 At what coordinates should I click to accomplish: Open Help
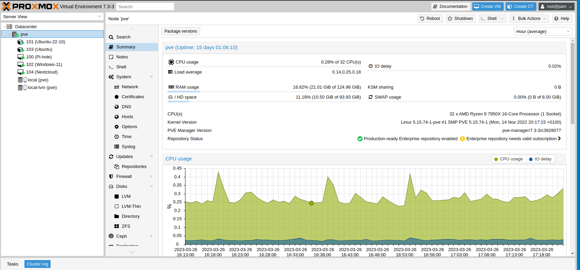click(562, 19)
